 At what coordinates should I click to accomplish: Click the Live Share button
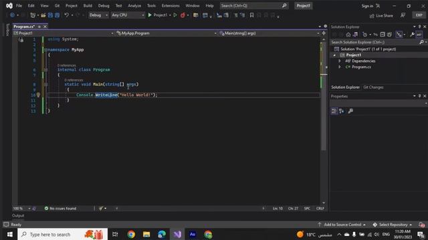381,16
